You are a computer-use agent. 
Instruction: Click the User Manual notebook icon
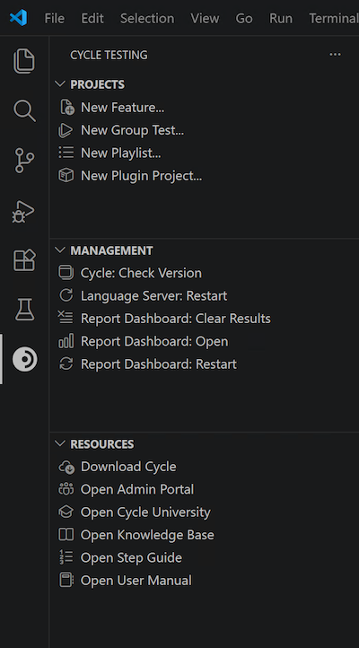pyautogui.click(x=66, y=580)
